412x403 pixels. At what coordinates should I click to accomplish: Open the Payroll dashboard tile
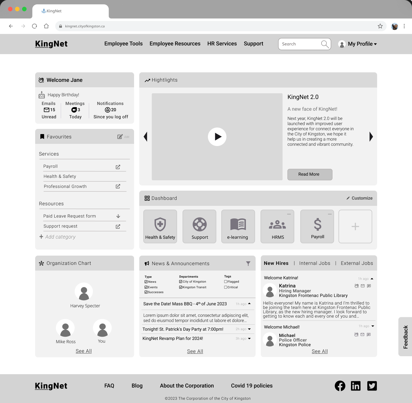317,226
